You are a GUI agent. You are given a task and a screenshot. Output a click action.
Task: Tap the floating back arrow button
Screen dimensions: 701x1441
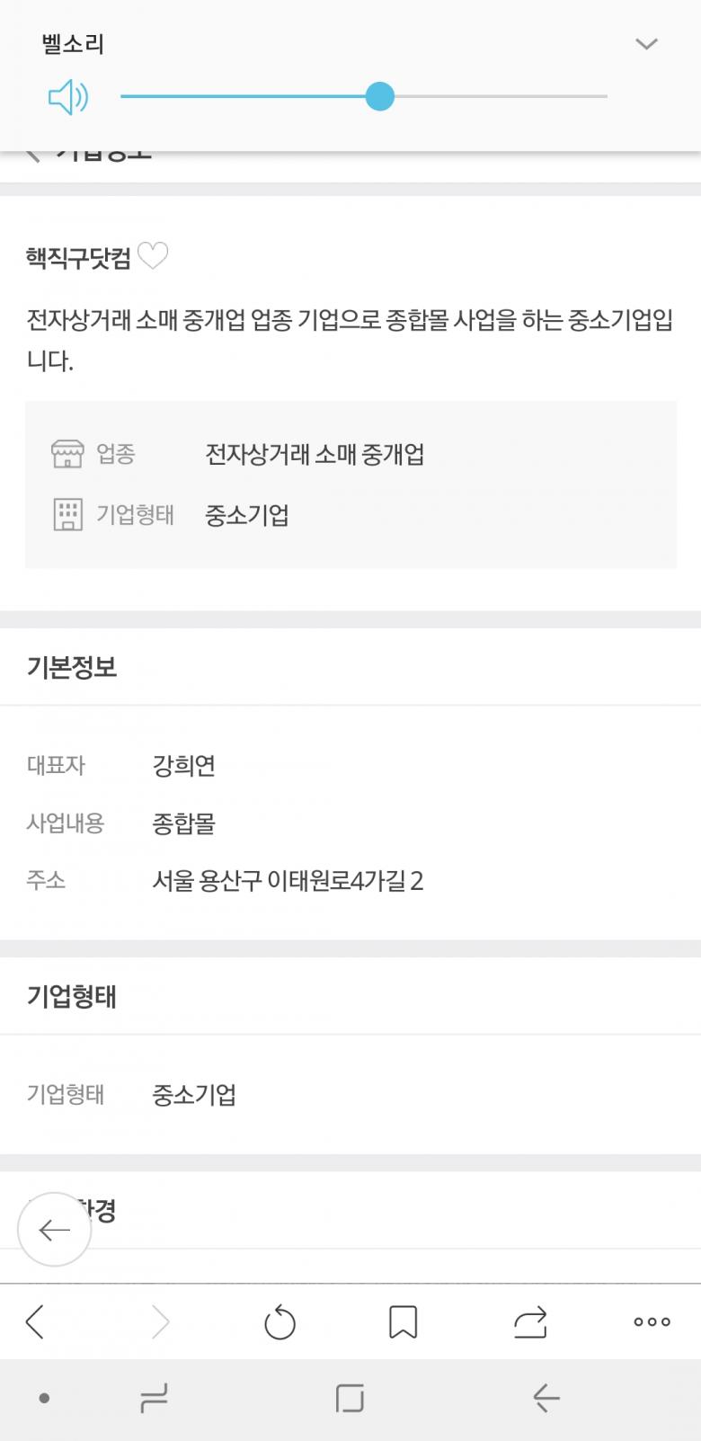click(55, 1229)
